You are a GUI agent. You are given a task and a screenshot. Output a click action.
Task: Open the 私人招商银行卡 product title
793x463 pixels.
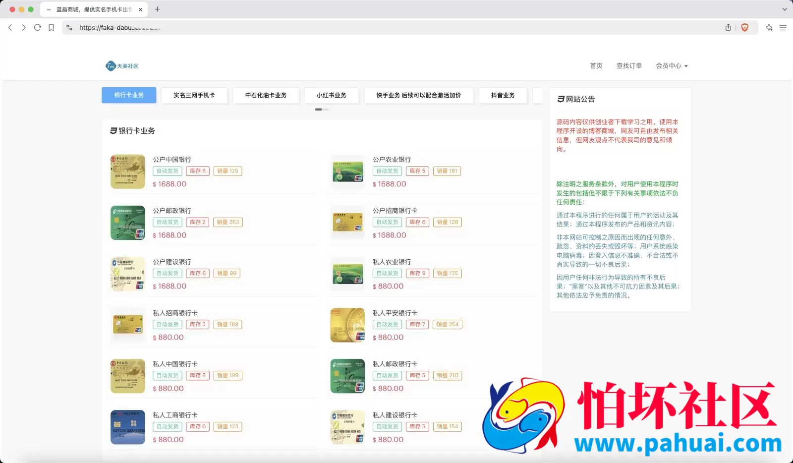pyautogui.click(x=175, y=313)
